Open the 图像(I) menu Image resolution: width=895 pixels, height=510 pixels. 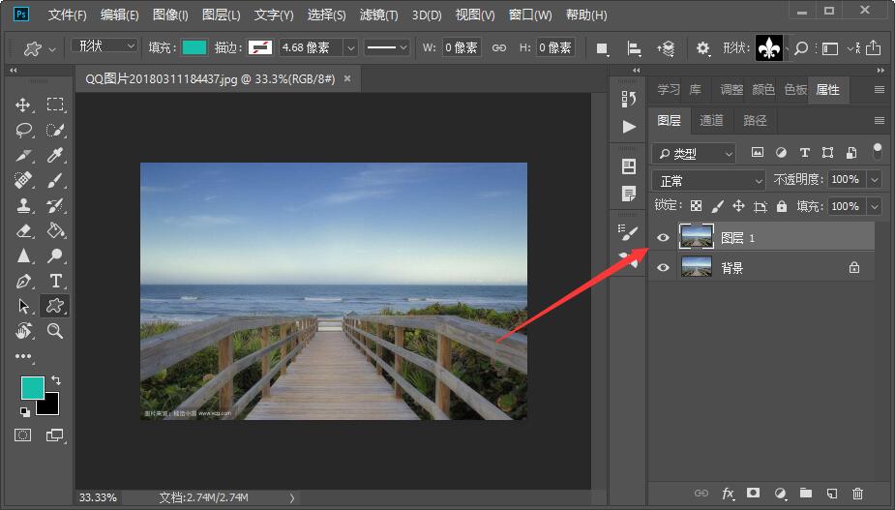[170, 15]
